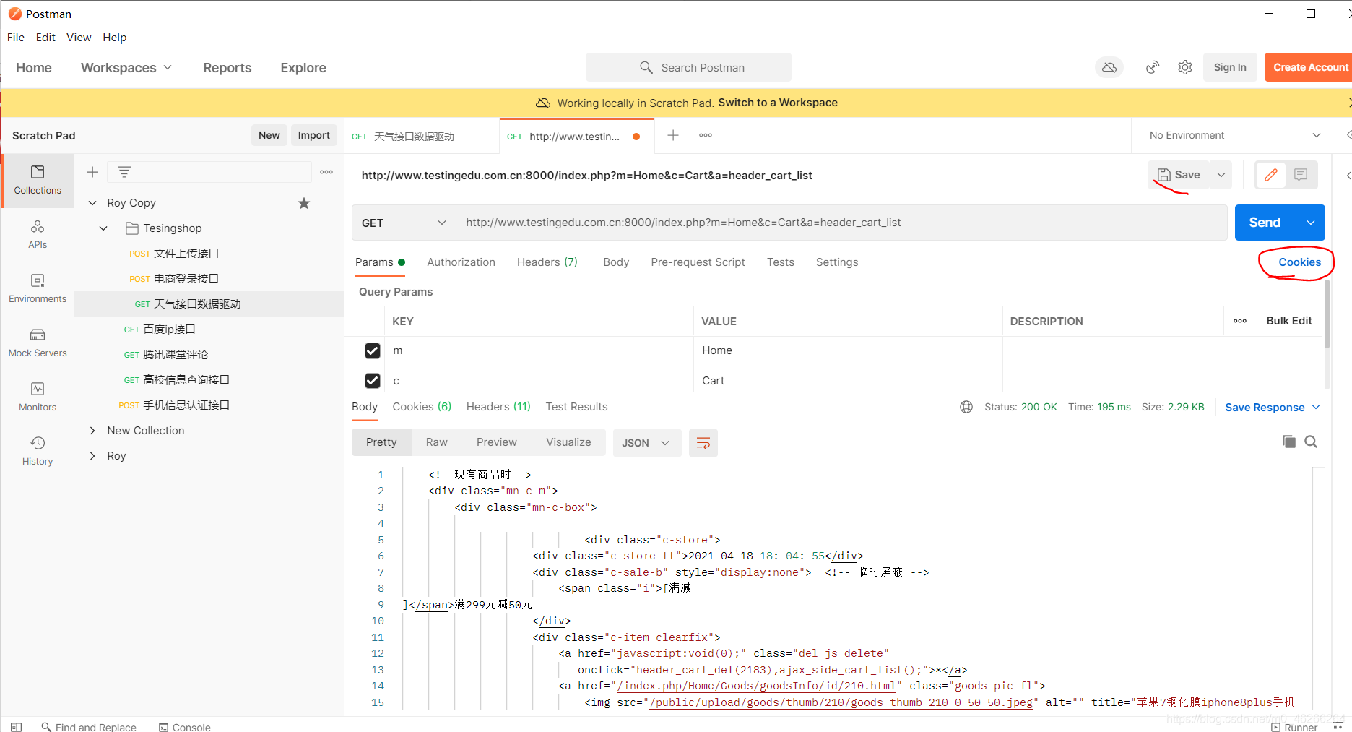This screenshot has height=732, width=1352.
Task: Open settings gear icon in header
Action: click(1185, 67)
